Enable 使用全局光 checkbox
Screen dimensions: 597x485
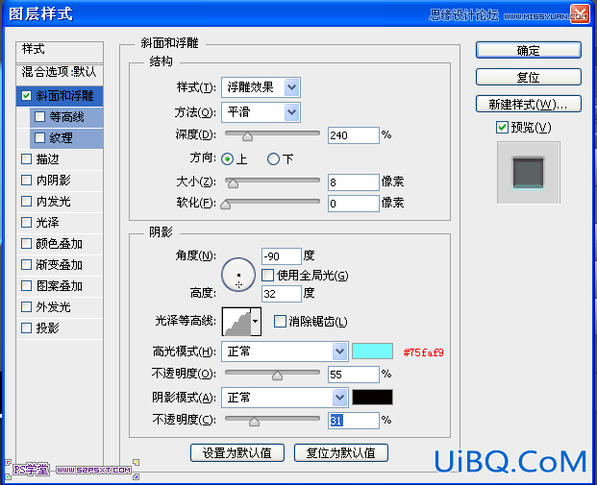267,275
